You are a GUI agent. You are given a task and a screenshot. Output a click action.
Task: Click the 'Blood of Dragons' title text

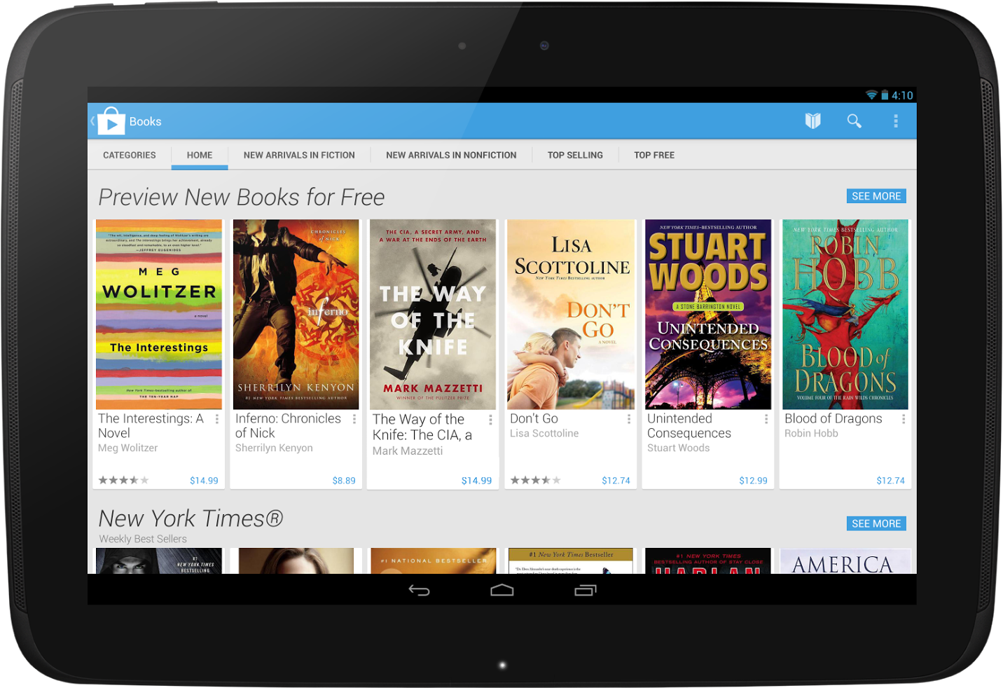pyautogui.click(x=833, y=419)
